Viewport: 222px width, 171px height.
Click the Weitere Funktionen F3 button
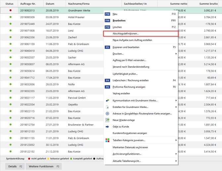coord(44,166)
